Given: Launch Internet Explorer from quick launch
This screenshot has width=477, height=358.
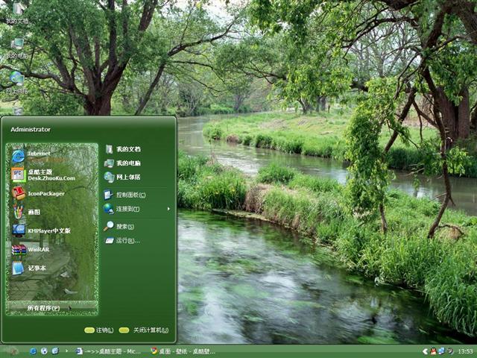Looking at the screenshot, I should click(33, 351).
